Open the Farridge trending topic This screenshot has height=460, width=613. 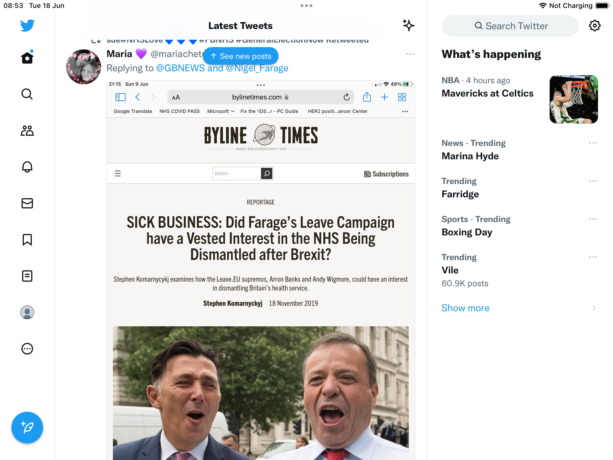pos(460,194)
